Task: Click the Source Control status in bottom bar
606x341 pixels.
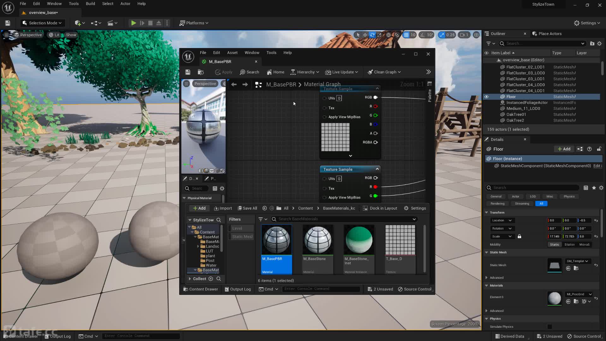Action: tap(584, 336)
